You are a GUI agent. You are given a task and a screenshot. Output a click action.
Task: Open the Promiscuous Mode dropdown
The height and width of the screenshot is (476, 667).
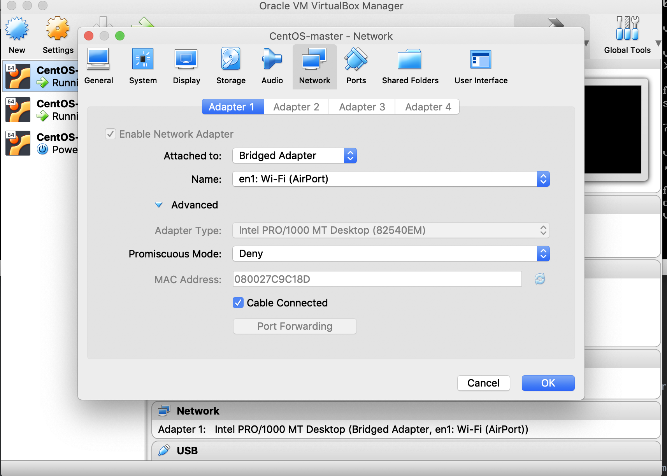[x=391, y=254]
